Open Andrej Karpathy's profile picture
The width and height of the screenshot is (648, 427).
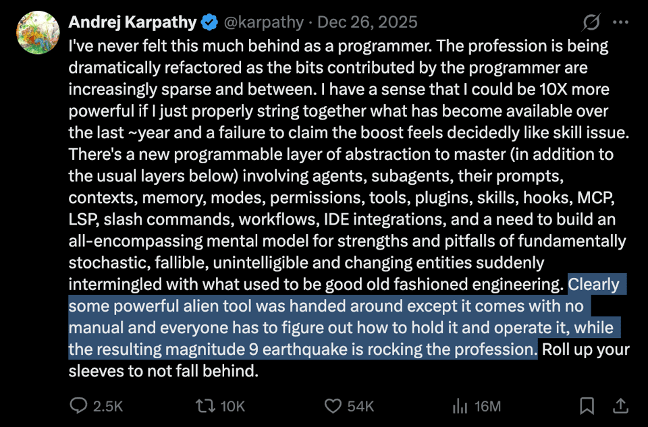[x=38, y=32]
